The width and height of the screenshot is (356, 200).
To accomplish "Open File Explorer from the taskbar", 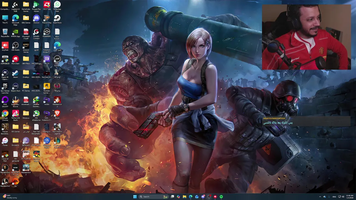I will pos(184,197).
